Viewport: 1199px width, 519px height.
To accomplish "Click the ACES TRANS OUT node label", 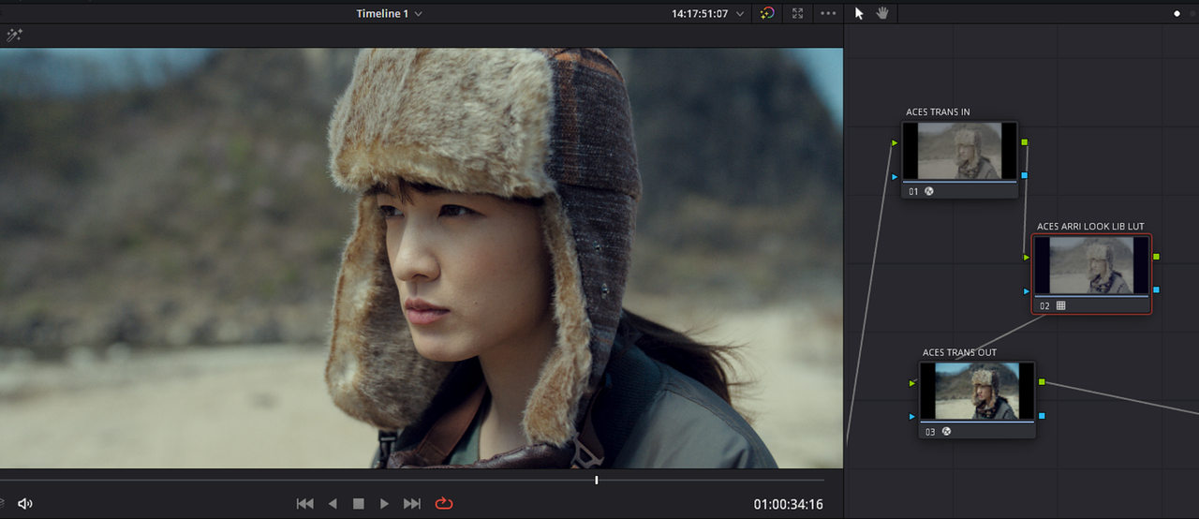I will 959,353.
